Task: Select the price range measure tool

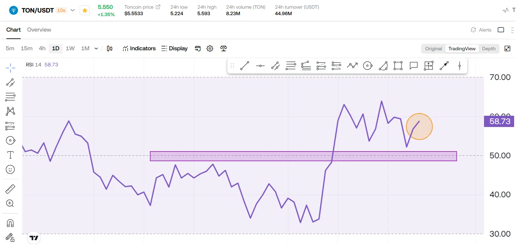Action: point(429,66)
